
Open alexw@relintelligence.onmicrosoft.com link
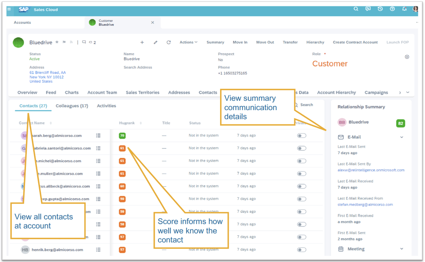pyautogui.click(x=371, y=170)
